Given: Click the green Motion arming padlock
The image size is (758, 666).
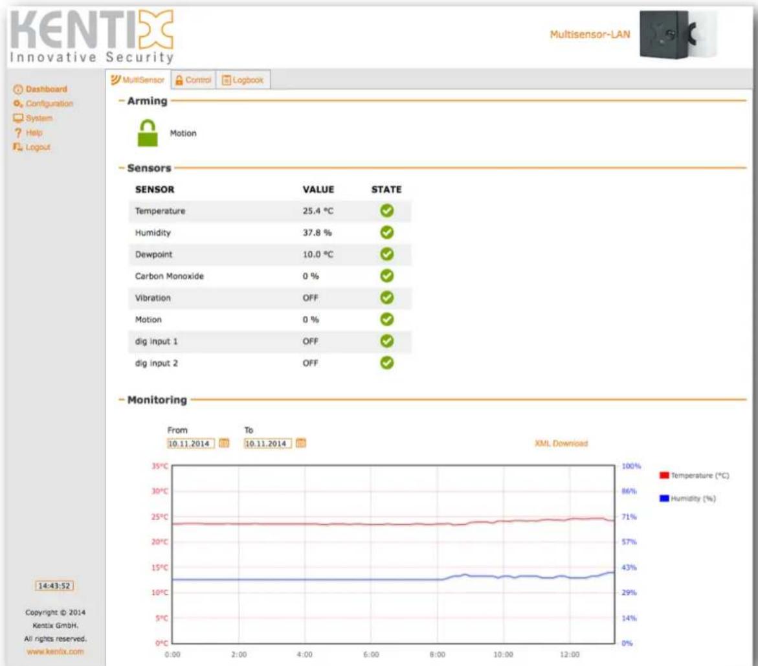Looking at the screenshot, I should click(x=148, y=133).
